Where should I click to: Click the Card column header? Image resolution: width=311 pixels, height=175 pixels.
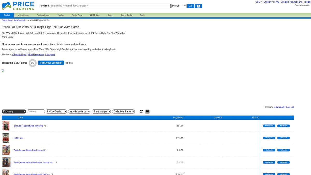(x=20, y=118)
